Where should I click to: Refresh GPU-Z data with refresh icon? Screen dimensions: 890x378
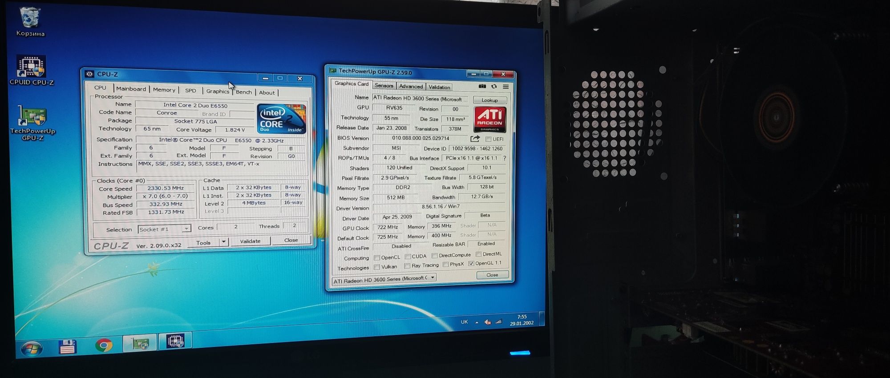point(494,86)
